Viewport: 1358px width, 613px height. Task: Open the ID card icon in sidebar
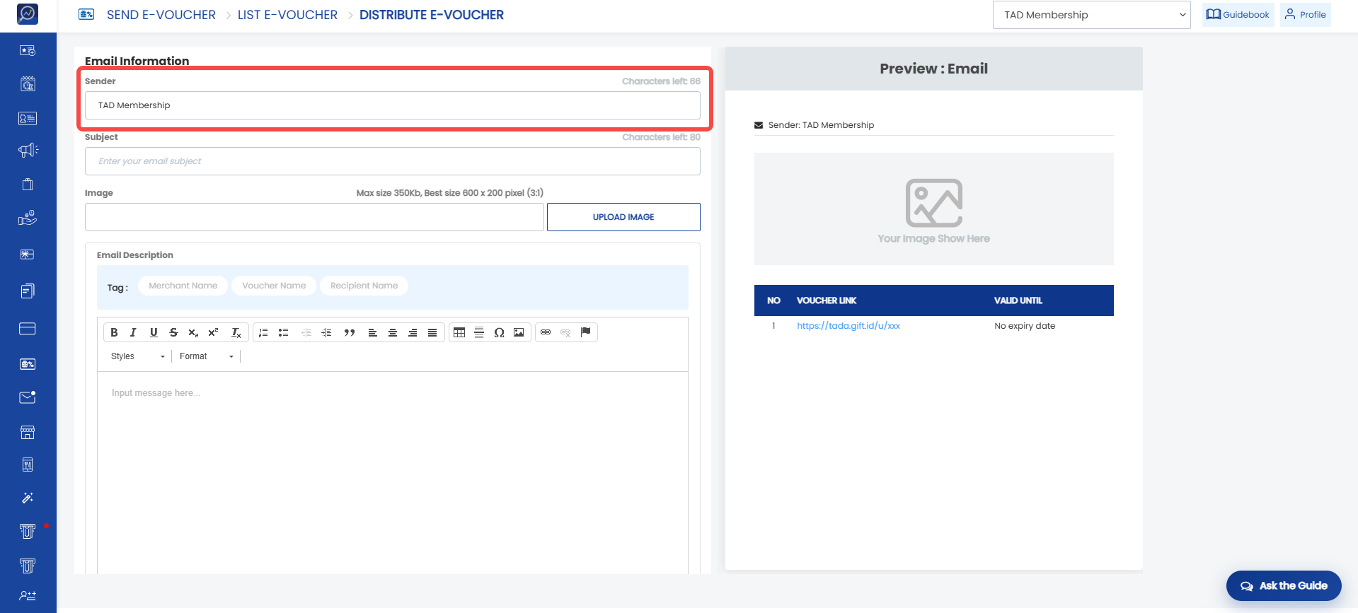click(x=28, y=118)
